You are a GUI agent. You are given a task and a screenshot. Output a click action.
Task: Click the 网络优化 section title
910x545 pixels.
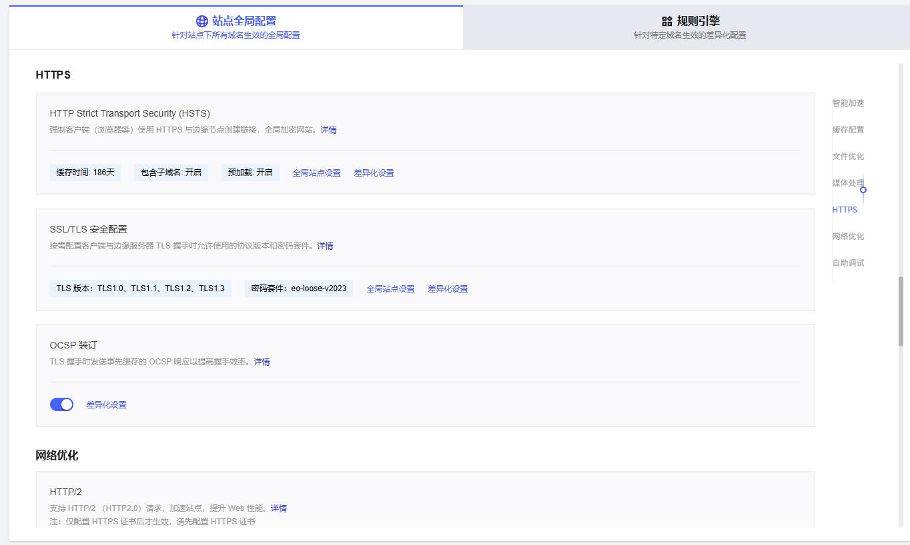pos(57,456)
